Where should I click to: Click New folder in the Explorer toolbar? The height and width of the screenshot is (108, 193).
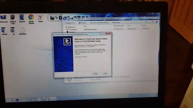pyautogui.click(x=116, y=22)
